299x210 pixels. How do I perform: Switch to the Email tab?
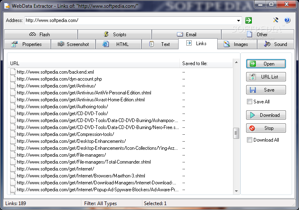186,34
